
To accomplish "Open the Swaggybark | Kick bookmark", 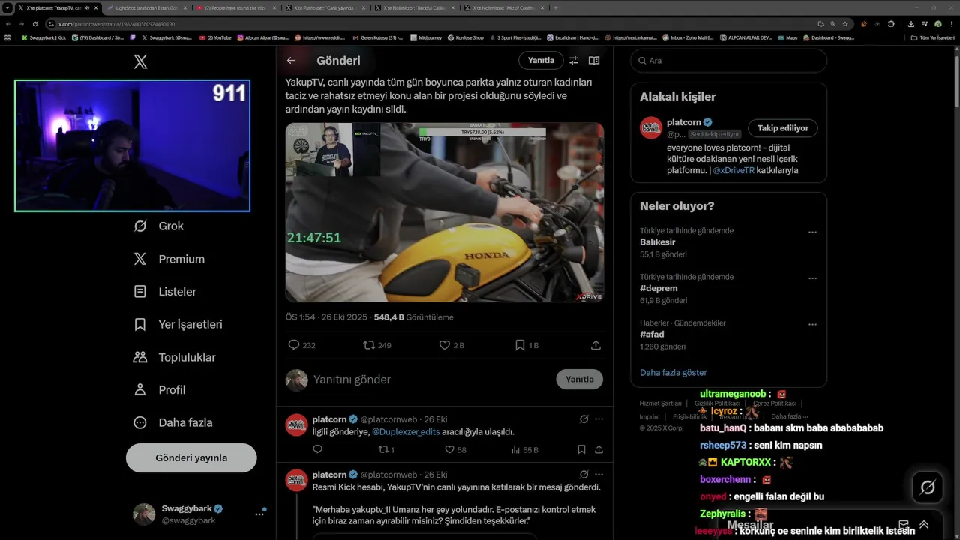I will (43, 37).
